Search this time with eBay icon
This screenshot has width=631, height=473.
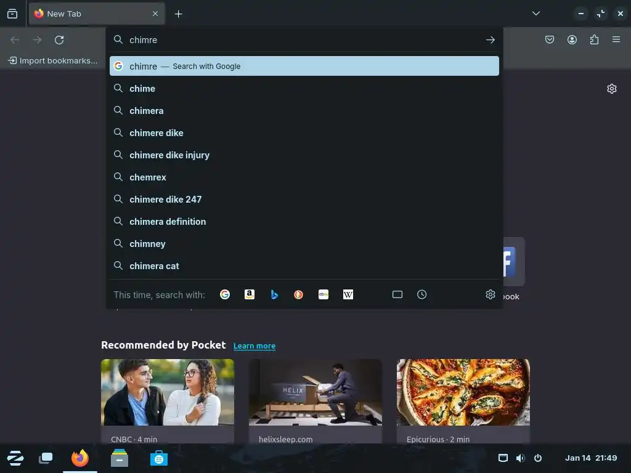pos(324,294)
